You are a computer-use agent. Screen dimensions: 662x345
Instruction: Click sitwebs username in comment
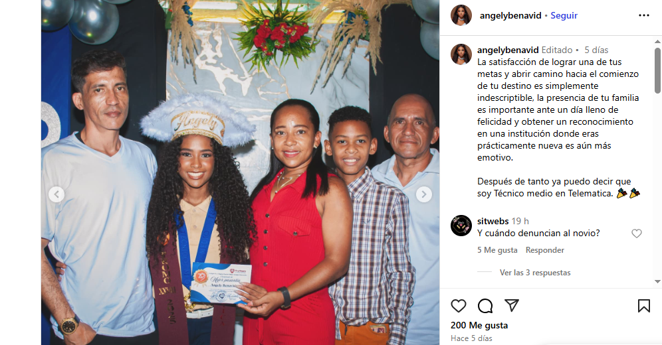[x=493, y=221]
